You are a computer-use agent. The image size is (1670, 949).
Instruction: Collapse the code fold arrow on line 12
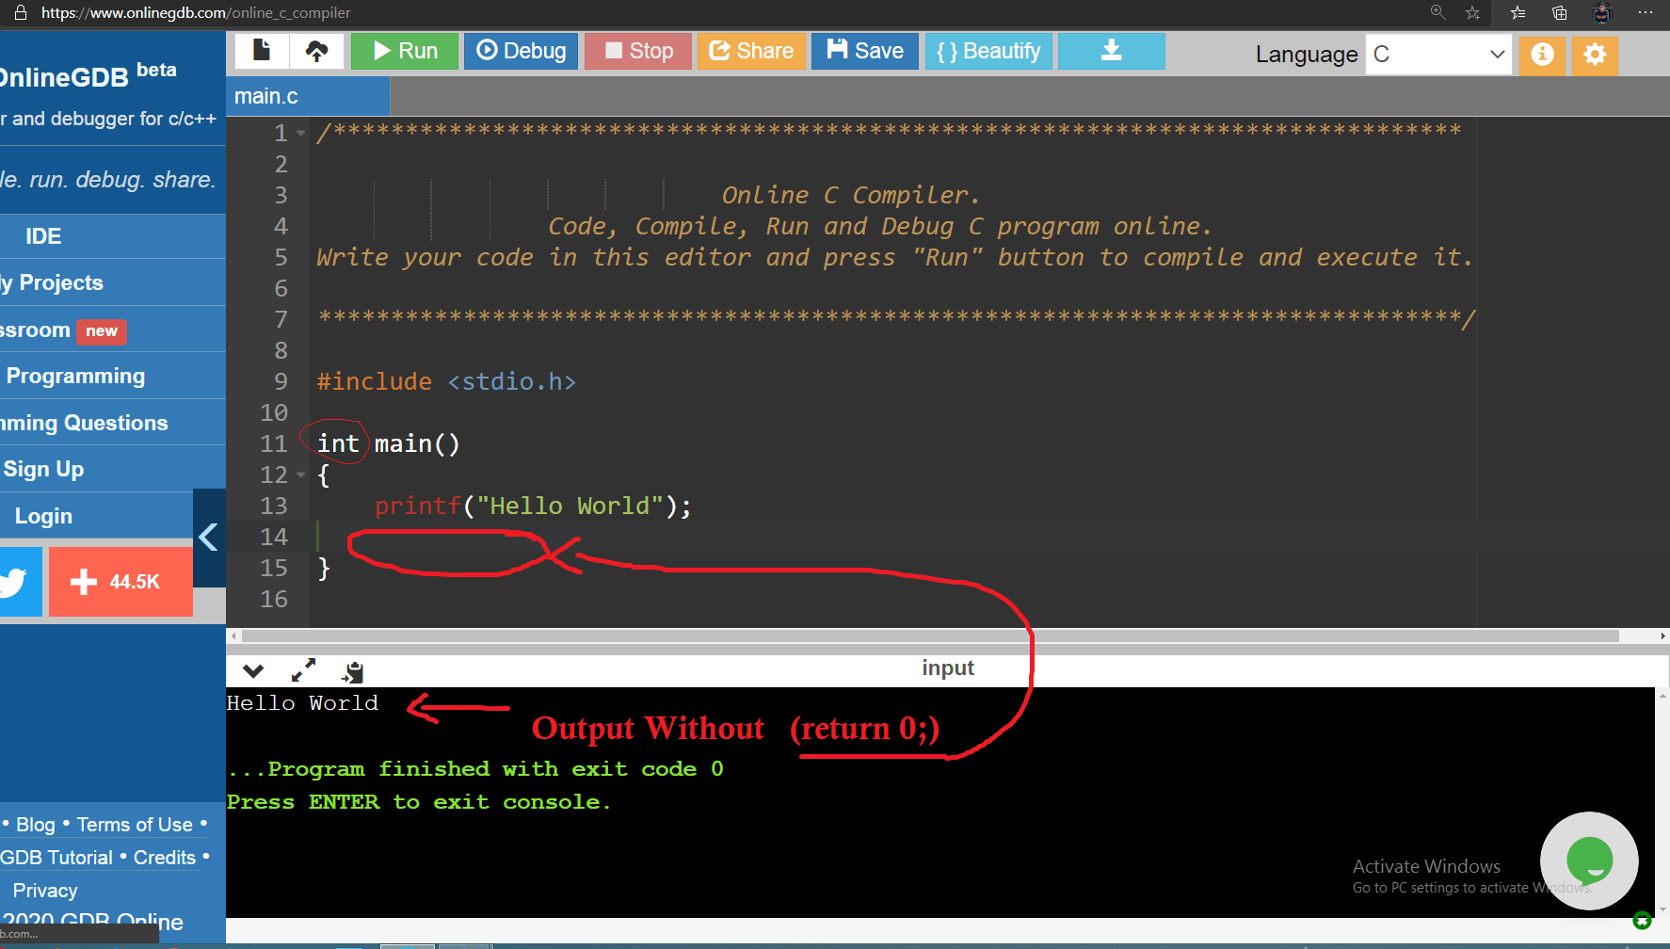(300, 475)
